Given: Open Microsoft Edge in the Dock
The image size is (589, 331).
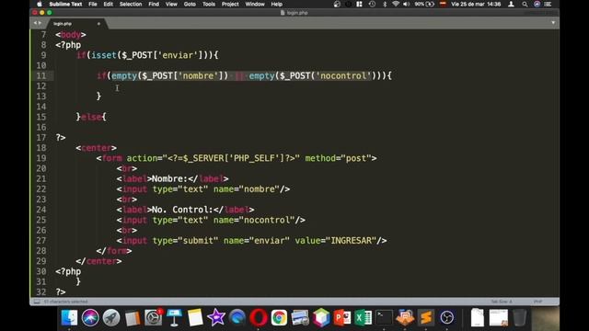Looking at the screenshot, I should point(237,317).
